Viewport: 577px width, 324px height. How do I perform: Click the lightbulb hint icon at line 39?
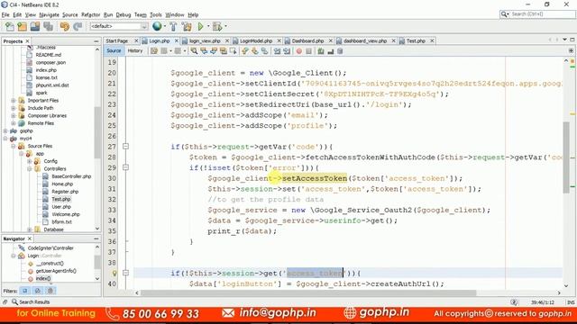click(114, 273)
